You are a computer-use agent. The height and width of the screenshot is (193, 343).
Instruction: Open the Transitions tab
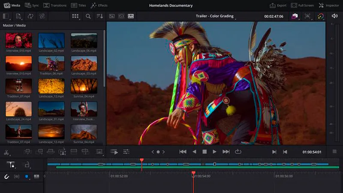click(x=55, y=5)
